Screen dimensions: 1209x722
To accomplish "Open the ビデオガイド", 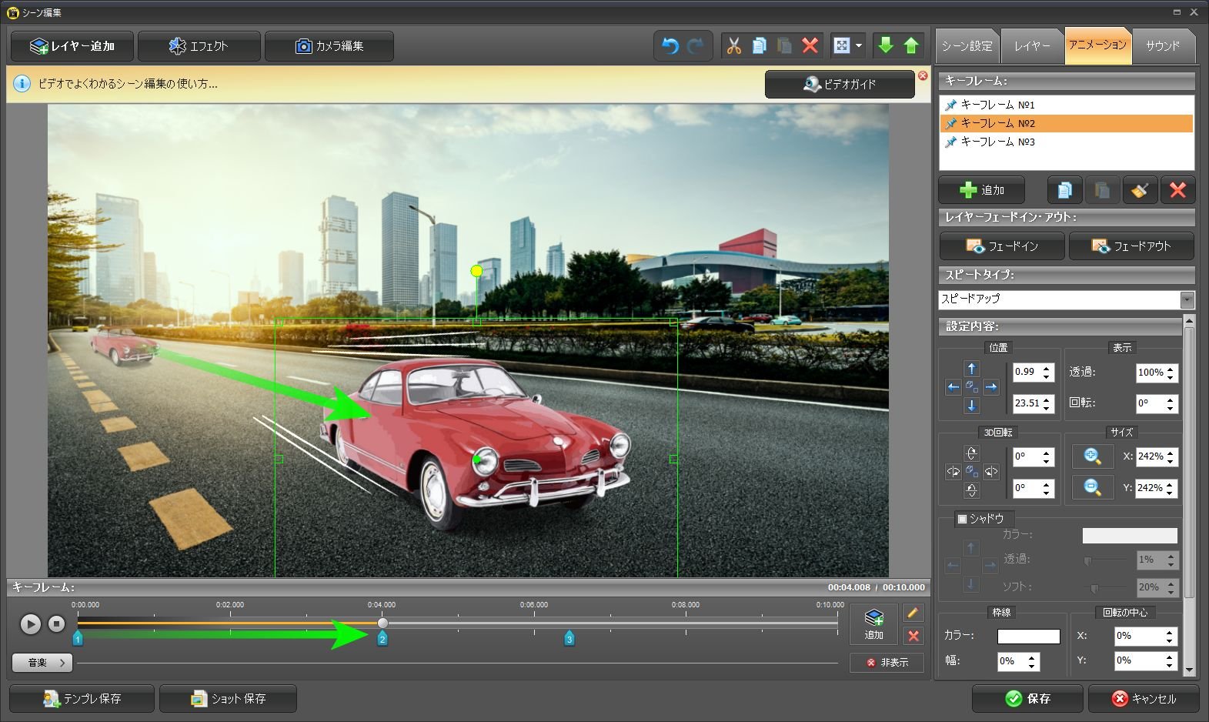I will pyautogui.click(x=840, y=85).
